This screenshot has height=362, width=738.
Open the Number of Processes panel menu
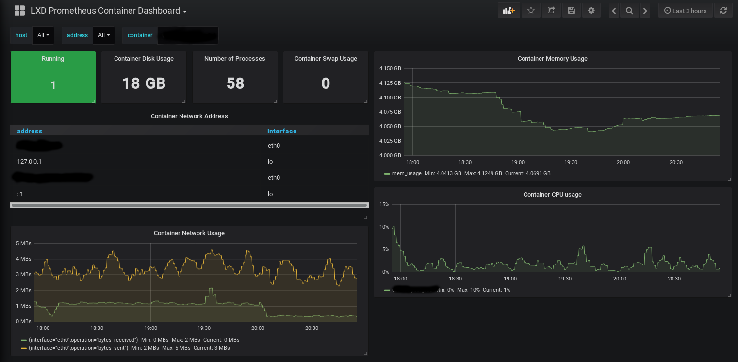point(235,59)
